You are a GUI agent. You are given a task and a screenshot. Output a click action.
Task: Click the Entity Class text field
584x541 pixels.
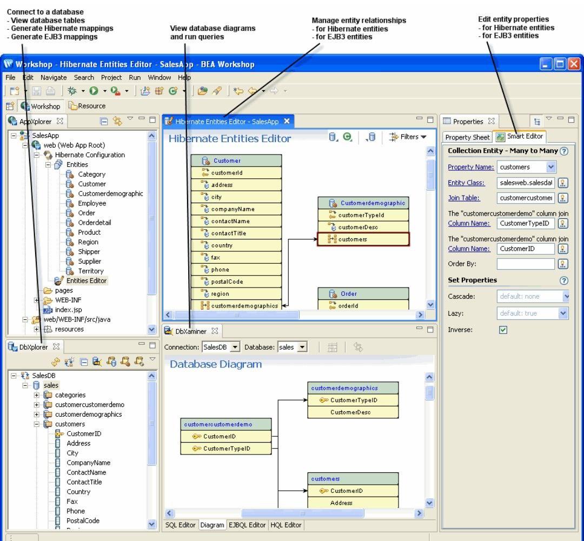coord(526,183)
